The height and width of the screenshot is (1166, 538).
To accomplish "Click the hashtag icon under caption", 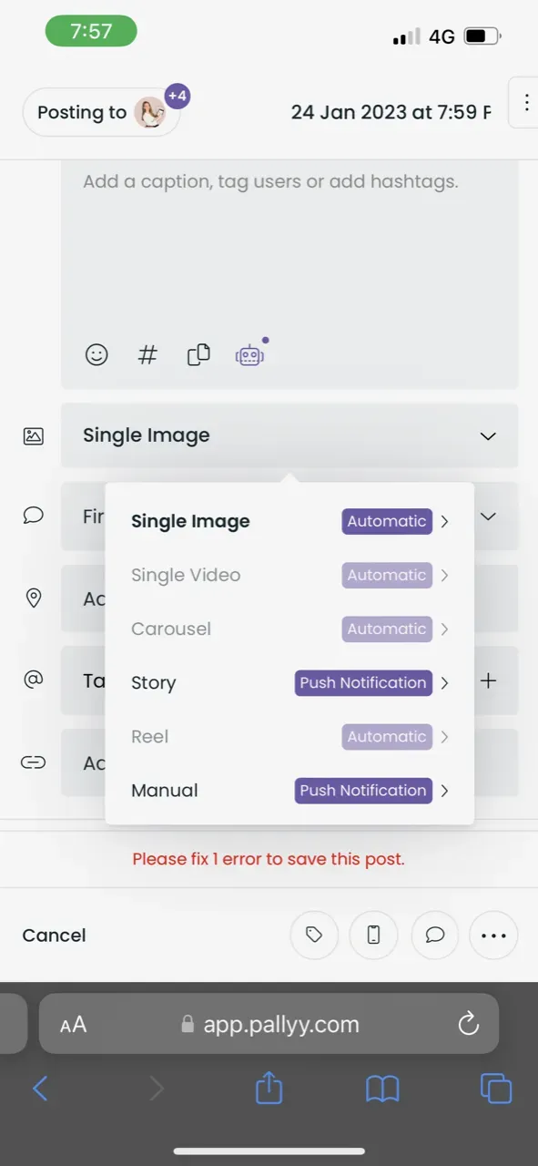I will 147,355.
